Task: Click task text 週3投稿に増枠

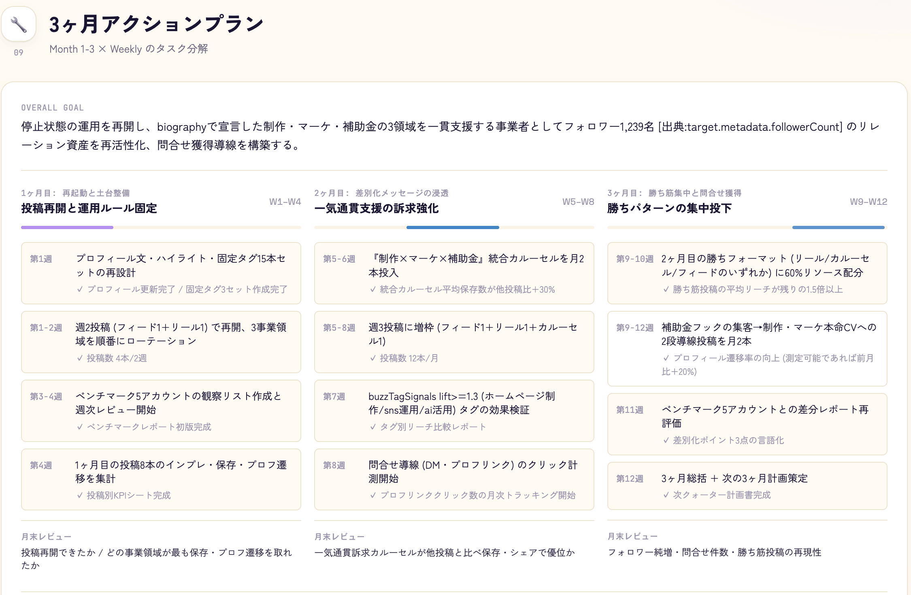Action: coord(473,334)
